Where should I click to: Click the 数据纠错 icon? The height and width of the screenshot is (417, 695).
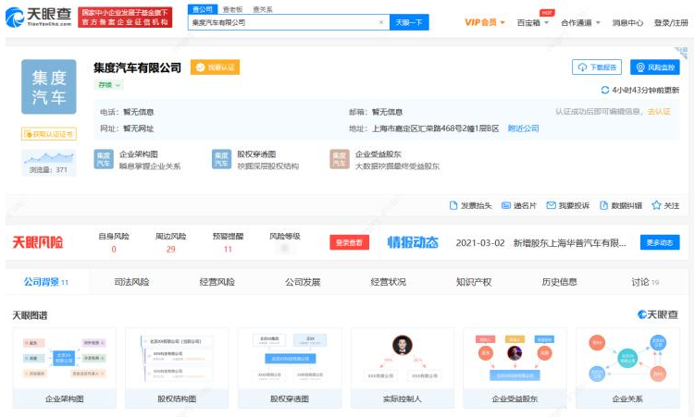click(x=603, y=205)
